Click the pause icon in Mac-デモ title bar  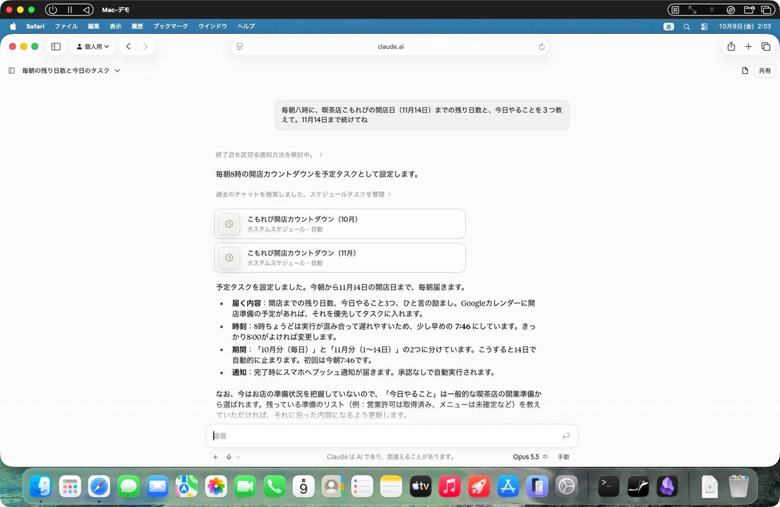pos(70,10)
